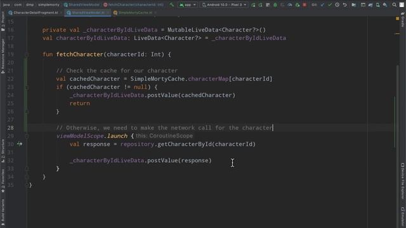Click the SharedViewModel breadcrumb in navigation bar
The width and height of the screenshot is (406, 228).
pyautogui.click(x=81, y=4)
